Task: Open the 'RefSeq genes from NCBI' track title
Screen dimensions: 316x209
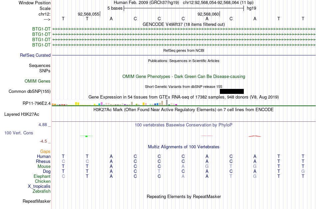Action: pyautogui.click(x=184, y=51)
